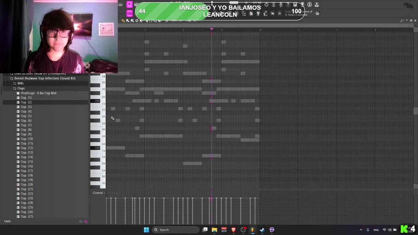Image resolution: width=418 pixels, height=235 pixels.
Task: Click the tray microphone icon
Action: tap(368, 230)
